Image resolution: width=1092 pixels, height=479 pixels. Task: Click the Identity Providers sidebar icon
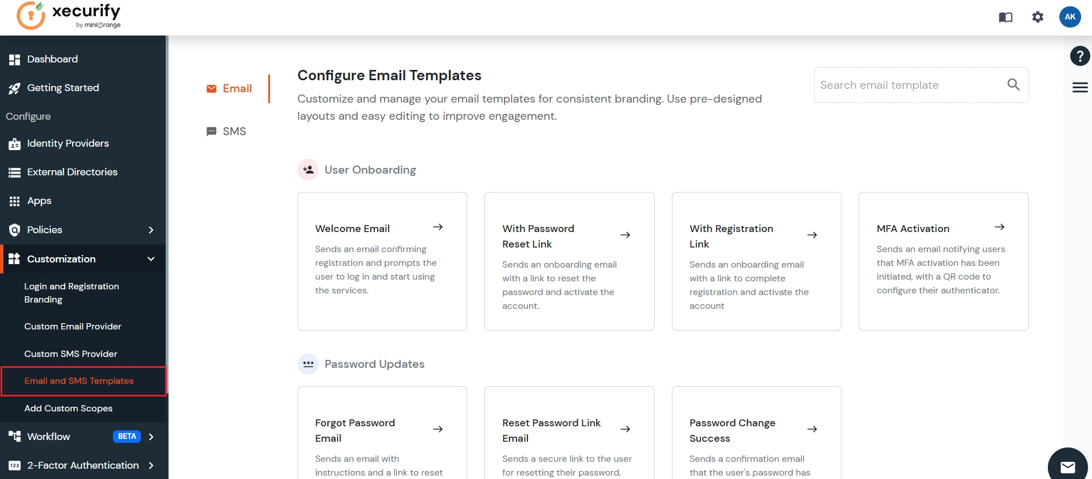point(14,143)
